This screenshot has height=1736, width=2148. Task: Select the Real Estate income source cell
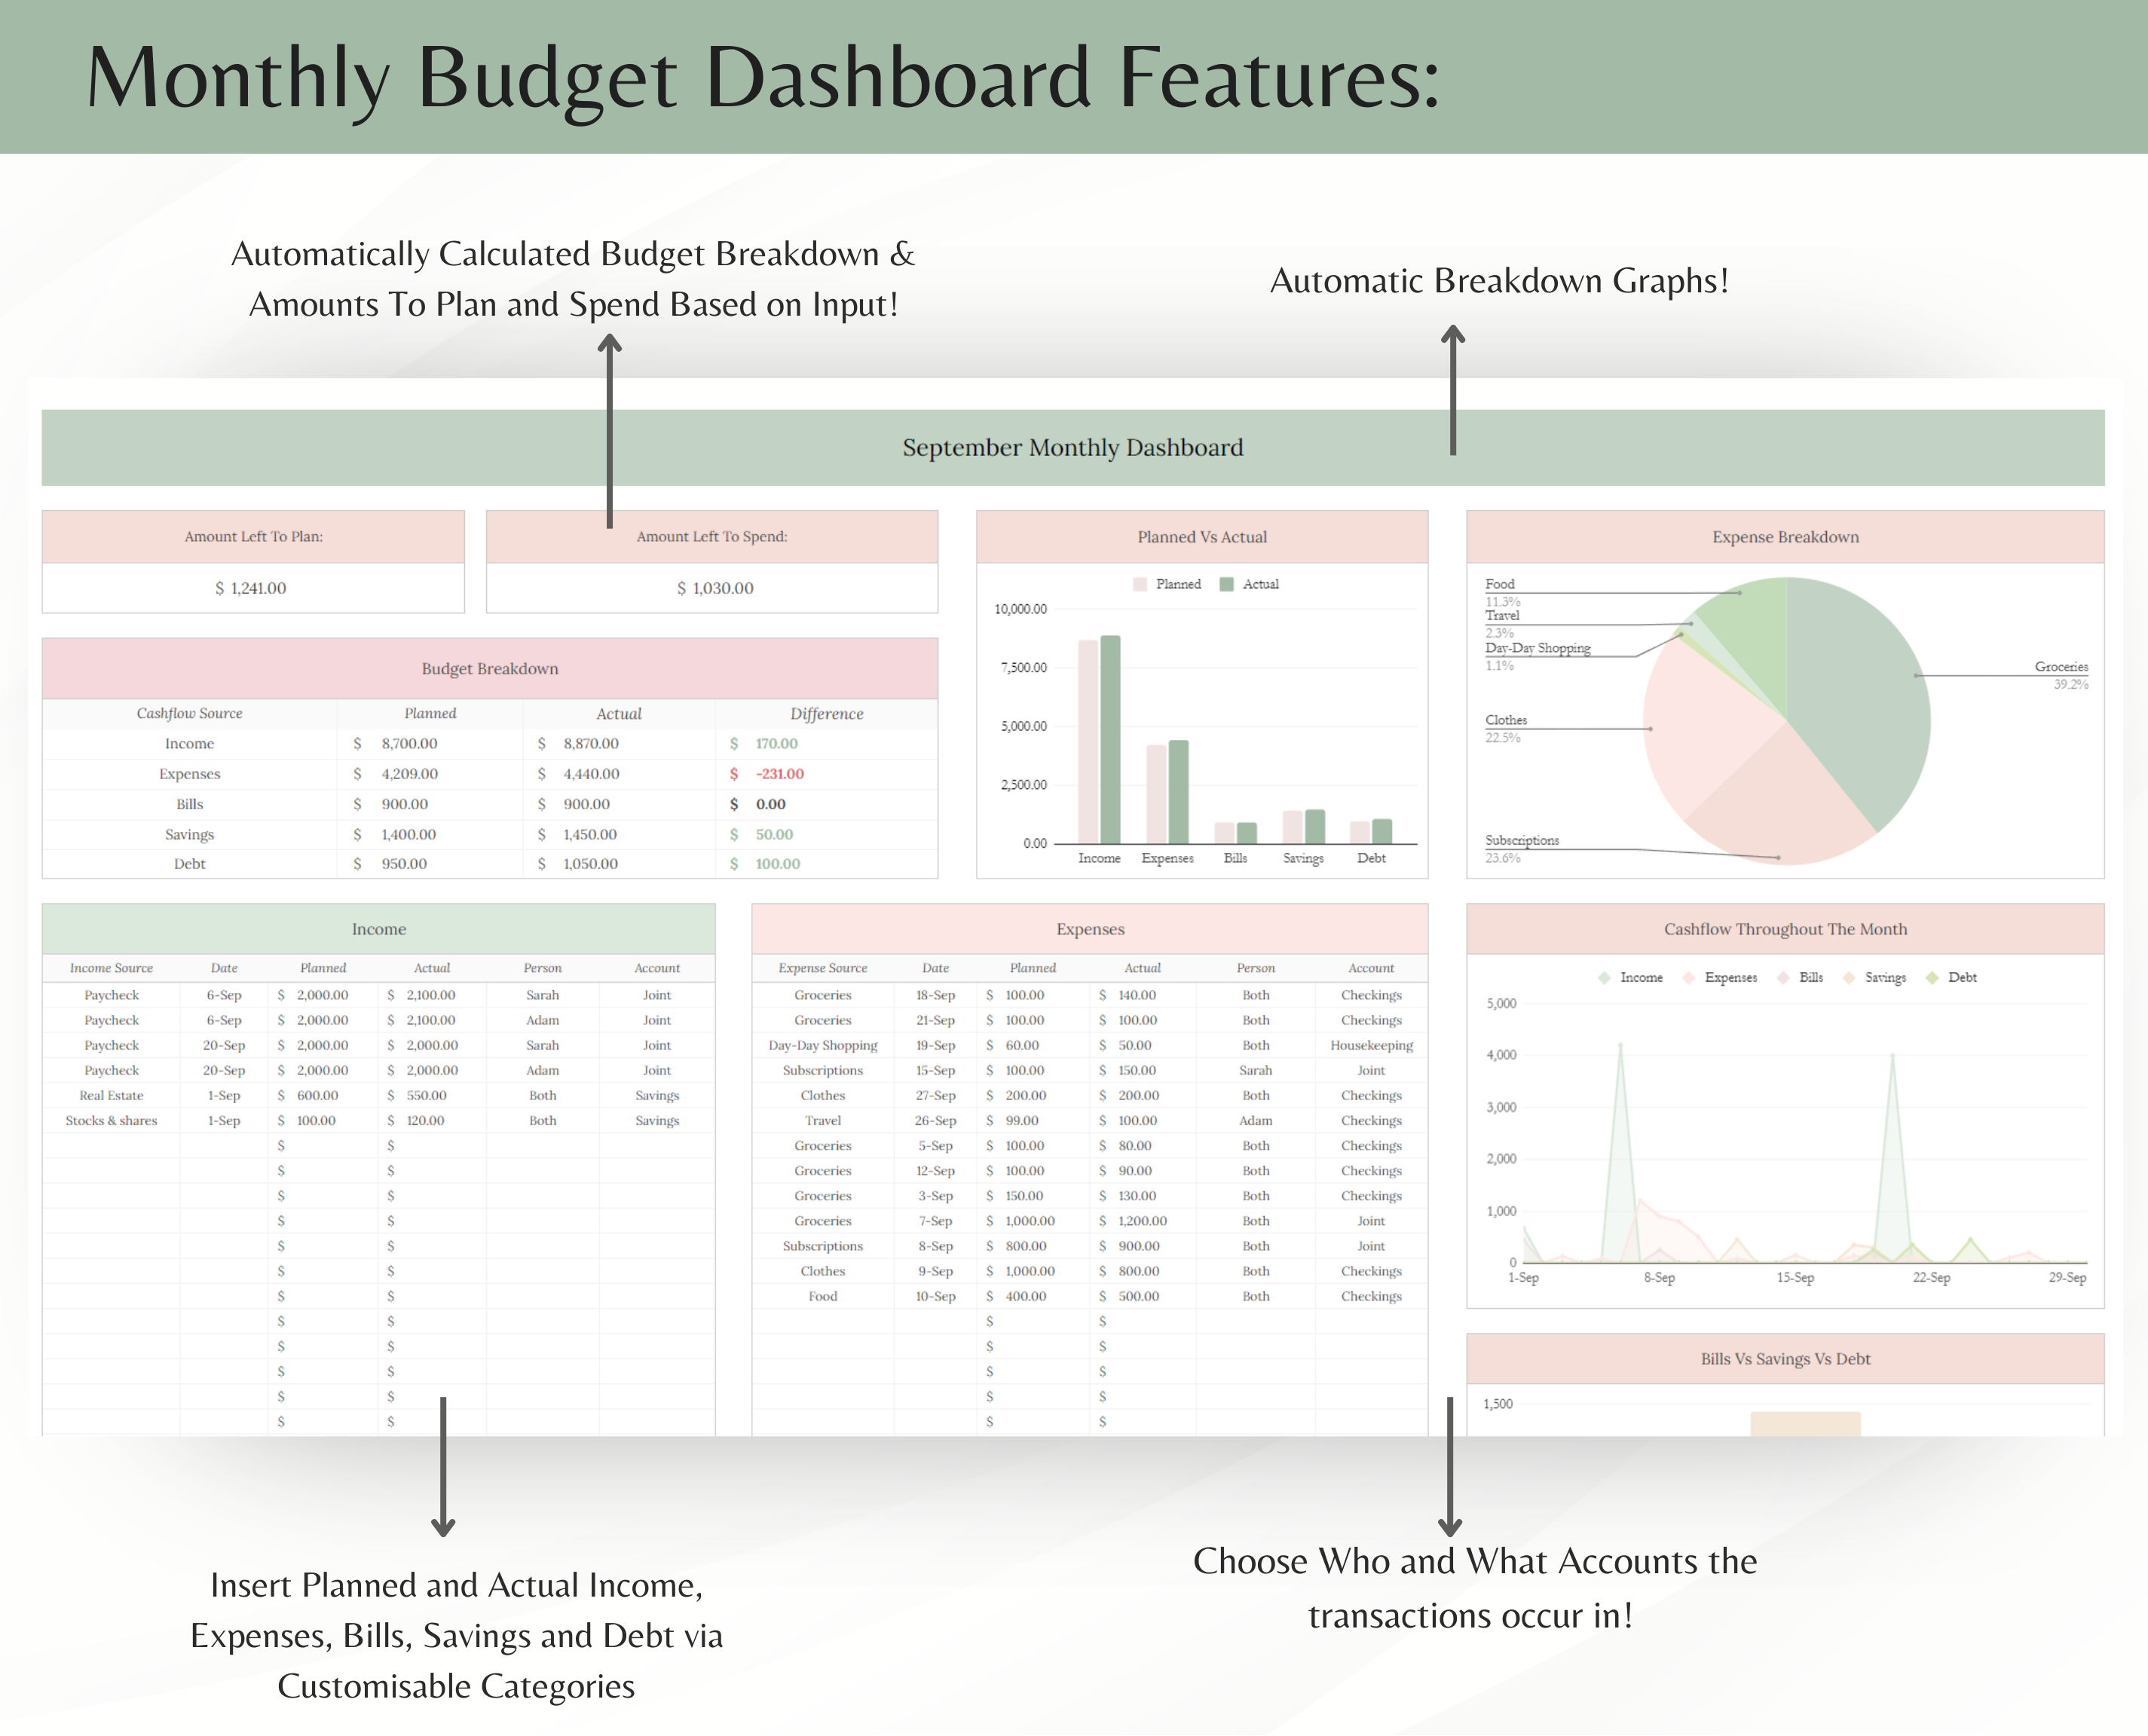[x=111, y=1095]
